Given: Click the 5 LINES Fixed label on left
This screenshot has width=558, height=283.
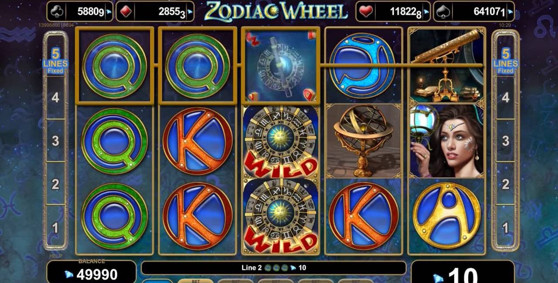Looking at the screenshot, I should (55, 61).
